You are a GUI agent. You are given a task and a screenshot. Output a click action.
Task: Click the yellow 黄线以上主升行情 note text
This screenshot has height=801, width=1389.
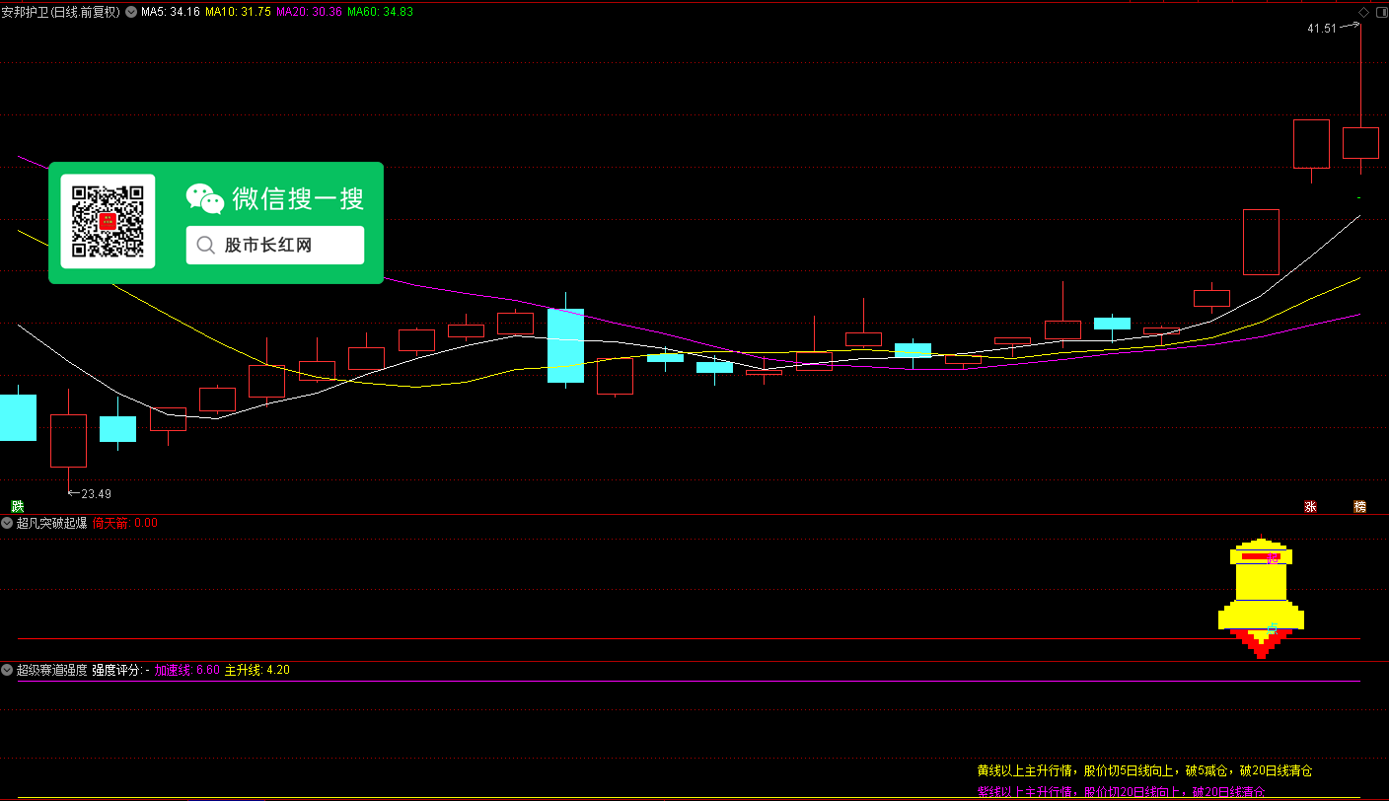click(1144, 770)
